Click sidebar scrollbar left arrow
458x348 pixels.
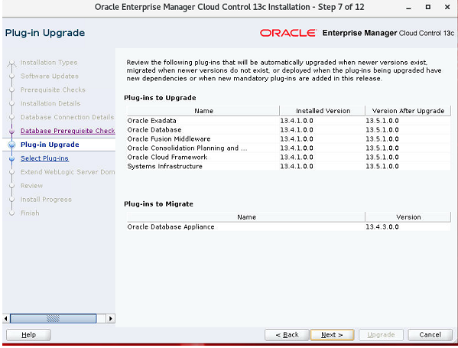[6, 318]
